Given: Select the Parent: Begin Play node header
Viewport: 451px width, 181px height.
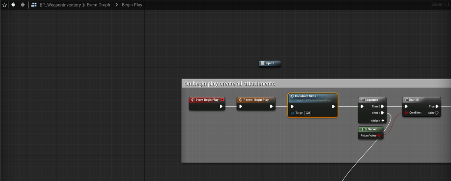Looking at the screenshot, I should 256,100.
